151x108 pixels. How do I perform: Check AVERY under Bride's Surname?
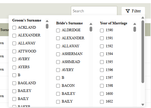coord(58,70)
